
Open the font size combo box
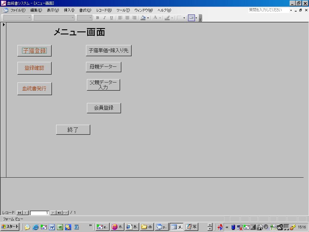[x=84, y=18]
